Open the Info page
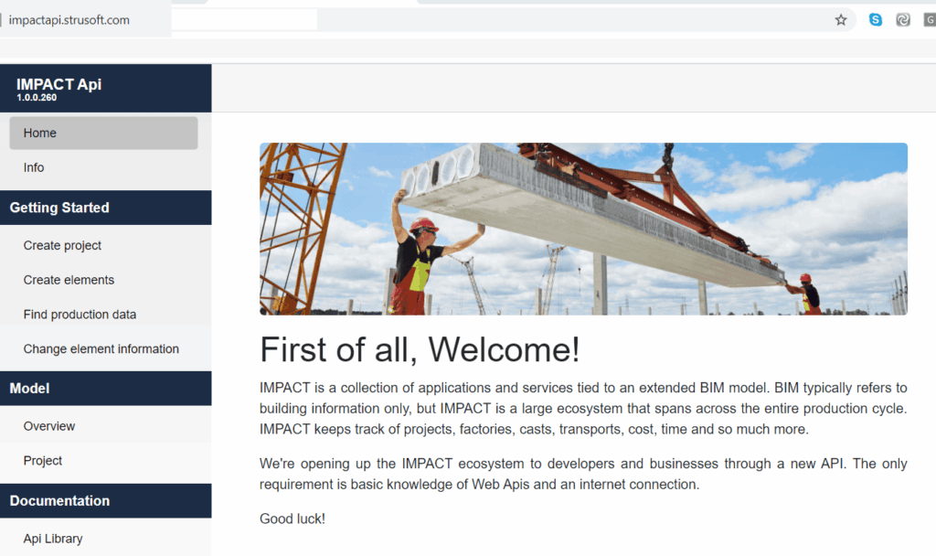The width and height of the screenshot is (936, 556). pyautogui.click(x=34, y=168)
